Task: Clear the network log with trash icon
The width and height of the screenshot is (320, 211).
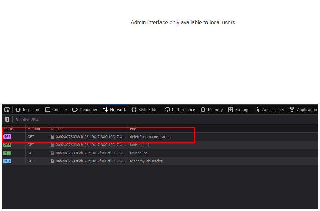Action: 7,119
